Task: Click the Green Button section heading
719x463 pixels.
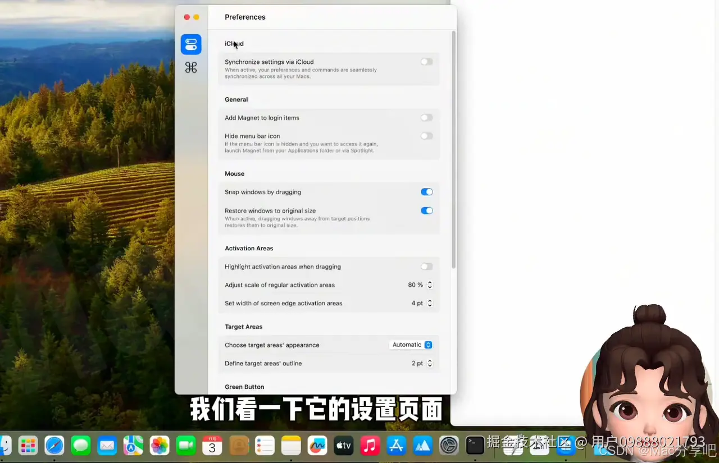Action: coord(244,387)
